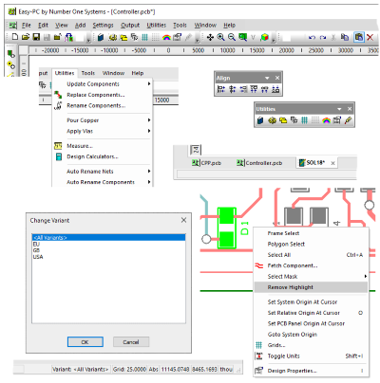The image size is (380, 383).
Task: Click the green grid icon in Utilities toolbar
Action: point(304,120)
